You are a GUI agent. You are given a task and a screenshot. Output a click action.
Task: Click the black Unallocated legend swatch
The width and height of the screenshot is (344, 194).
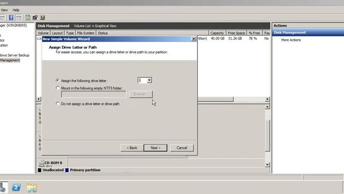pyautogui.click(x=40, y=170)
